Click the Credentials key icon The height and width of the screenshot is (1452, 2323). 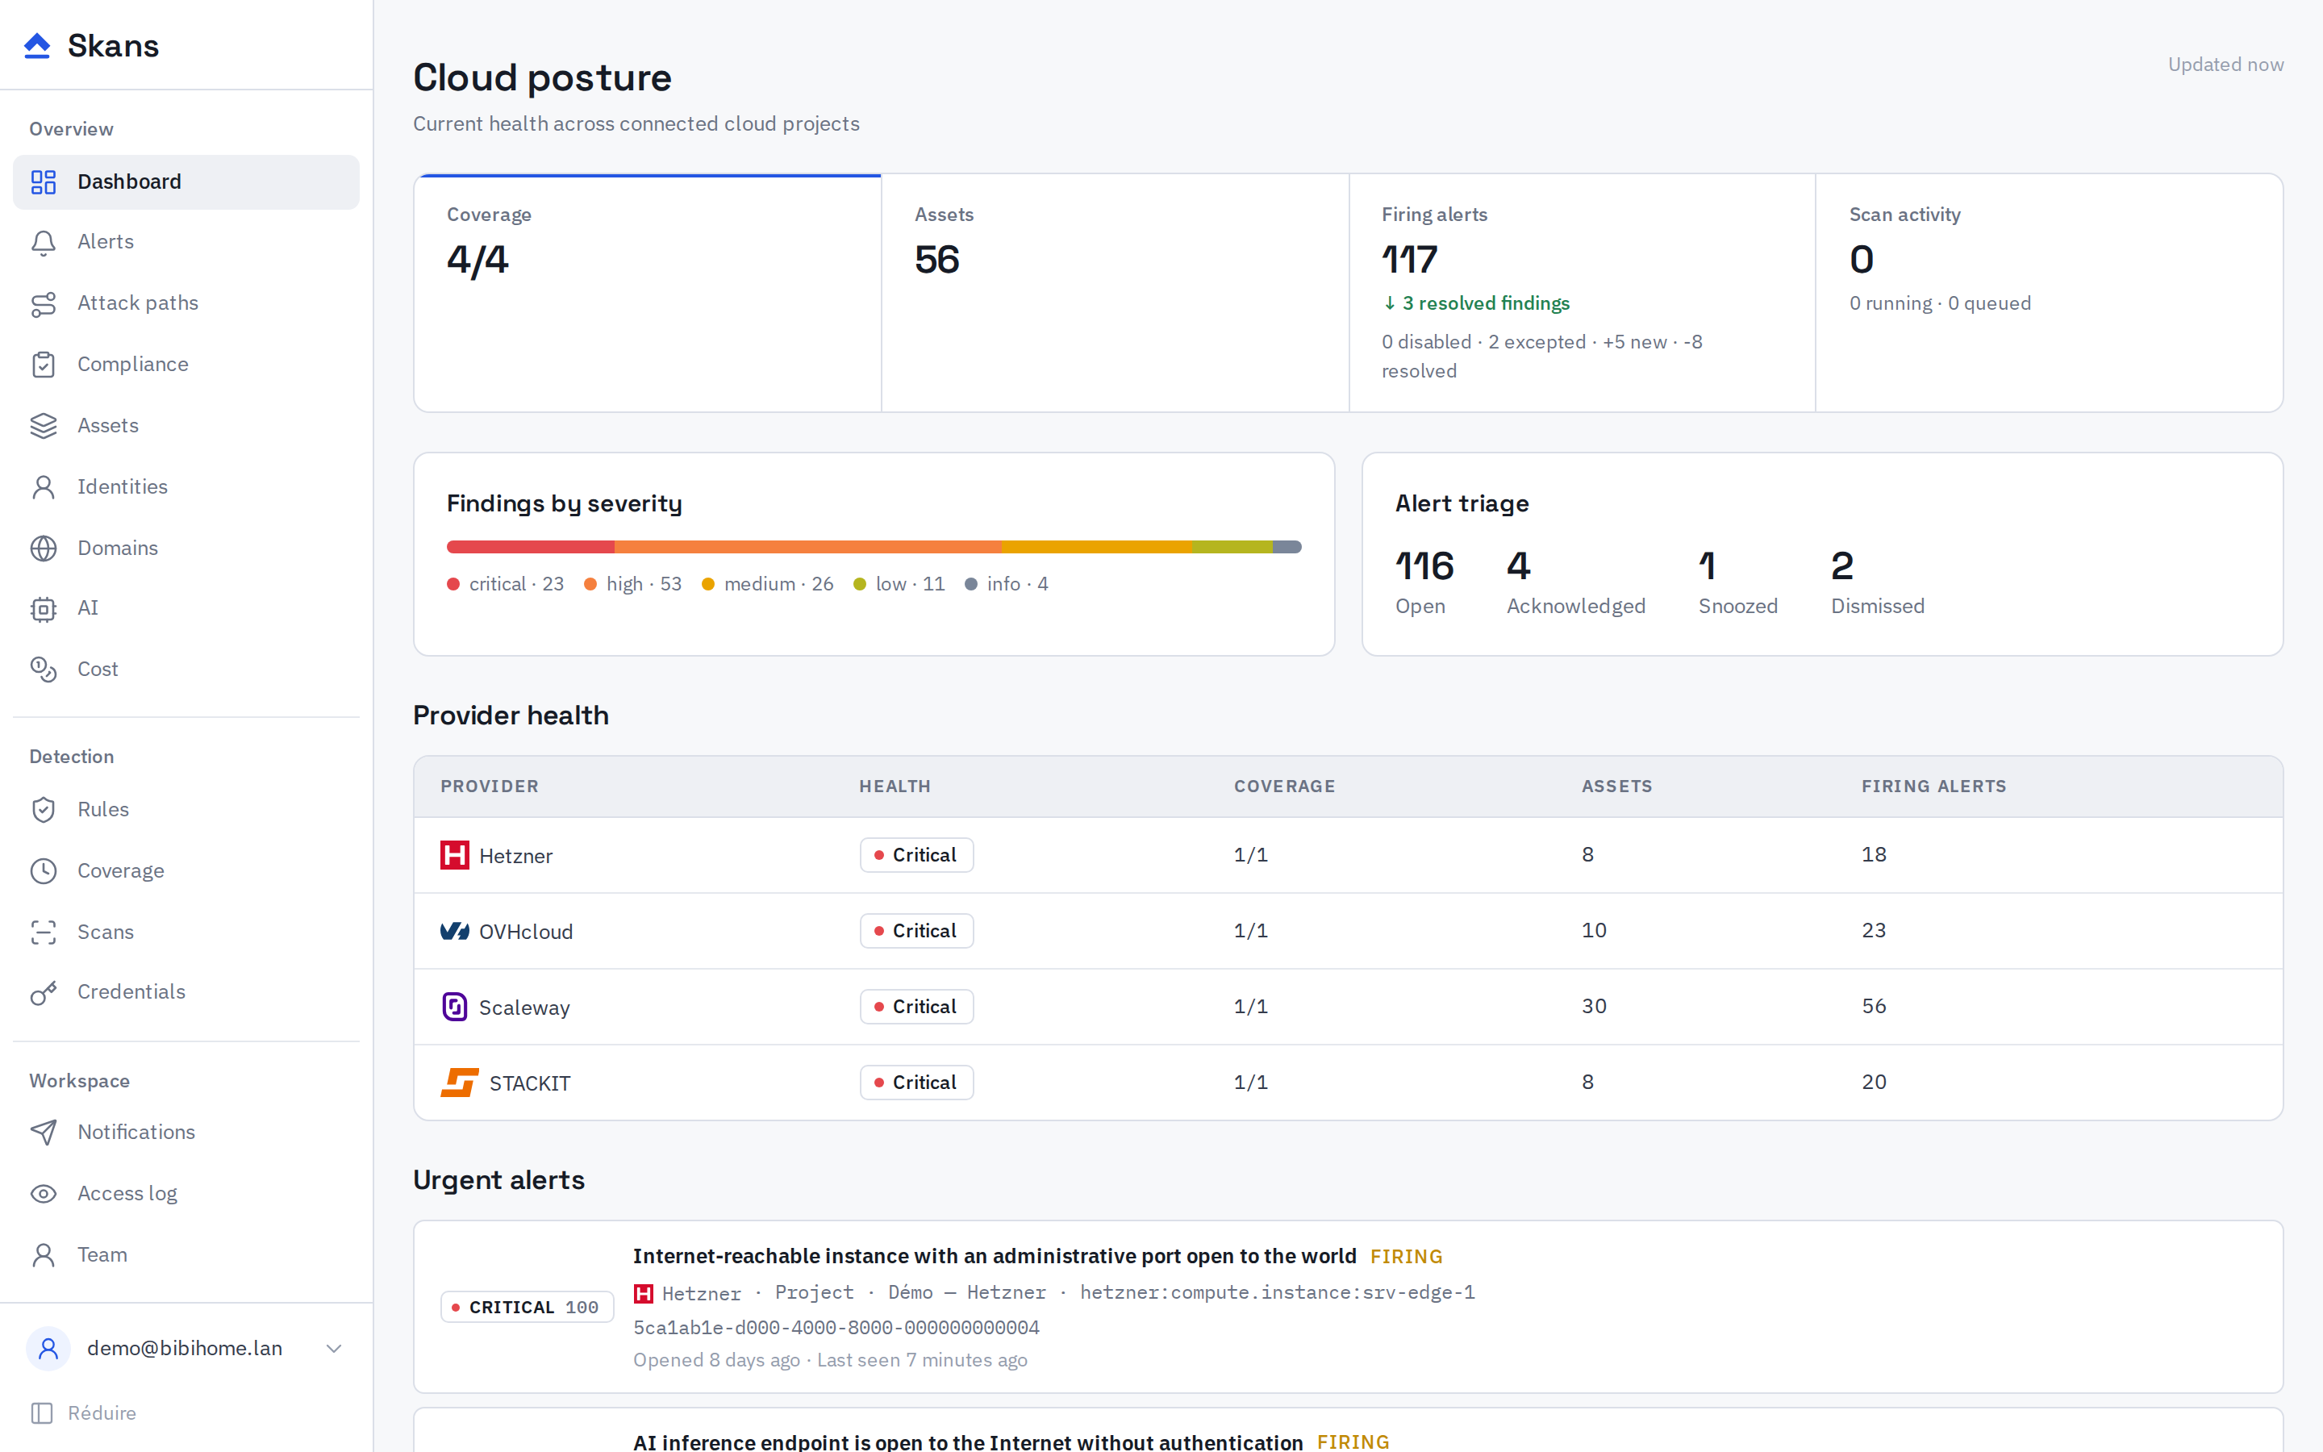pos(44,992)
